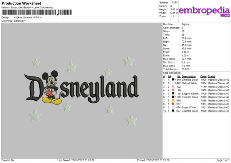This screenshot has height=163, width=231.
Task: Click the black swatch beside 1196 stitches
Action: point(173,97)
